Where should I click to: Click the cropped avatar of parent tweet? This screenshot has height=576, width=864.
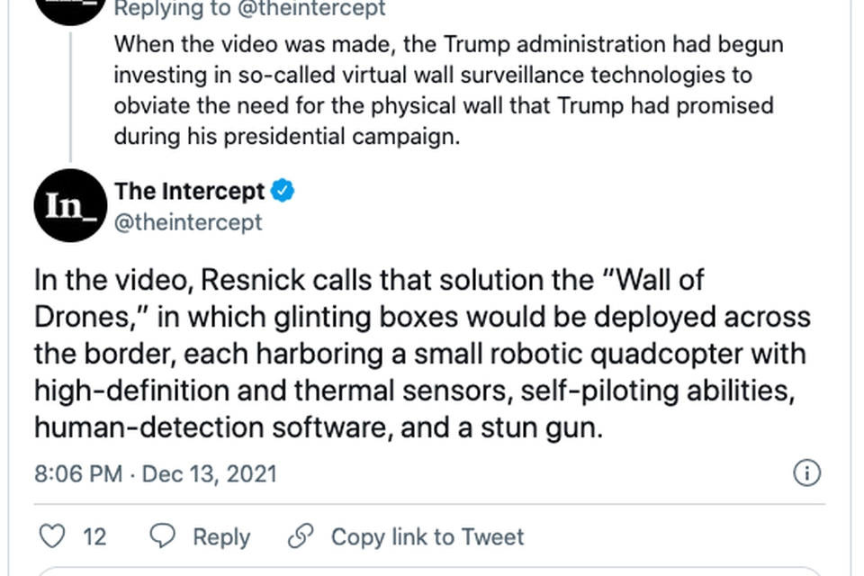(70, 11)
